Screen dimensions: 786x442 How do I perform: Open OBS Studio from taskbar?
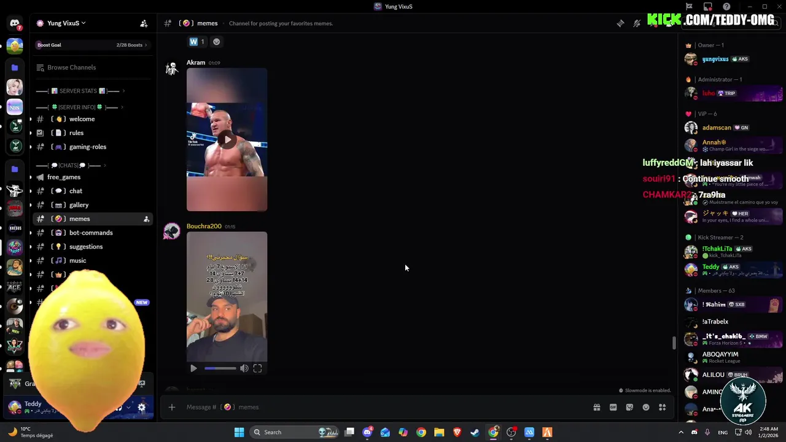point(511,432)
